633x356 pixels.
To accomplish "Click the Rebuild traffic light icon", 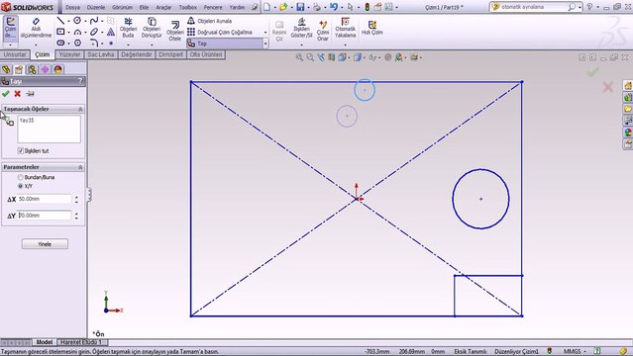I will [367, 7].
